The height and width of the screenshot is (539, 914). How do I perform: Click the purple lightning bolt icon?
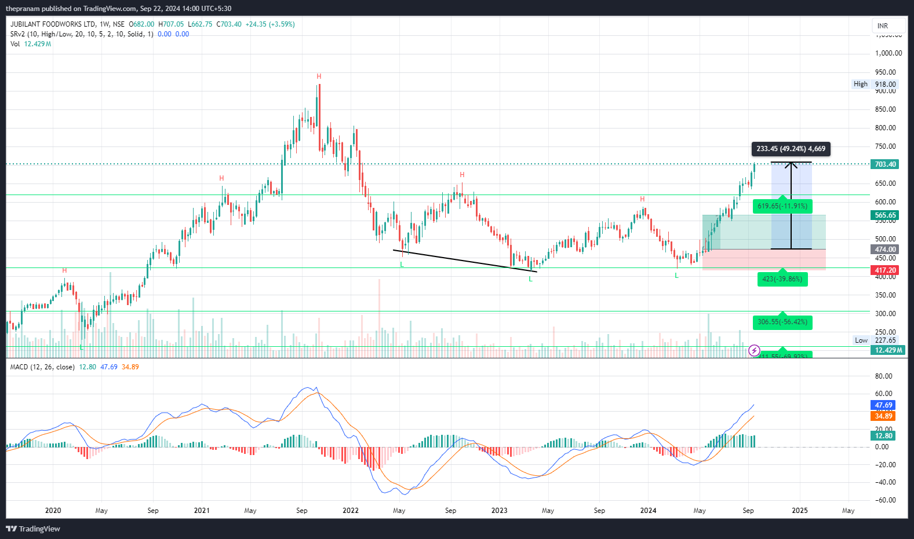coord(754,350)
